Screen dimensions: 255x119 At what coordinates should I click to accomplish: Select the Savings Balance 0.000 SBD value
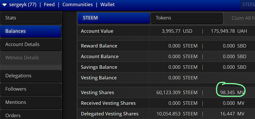[235, 67]
